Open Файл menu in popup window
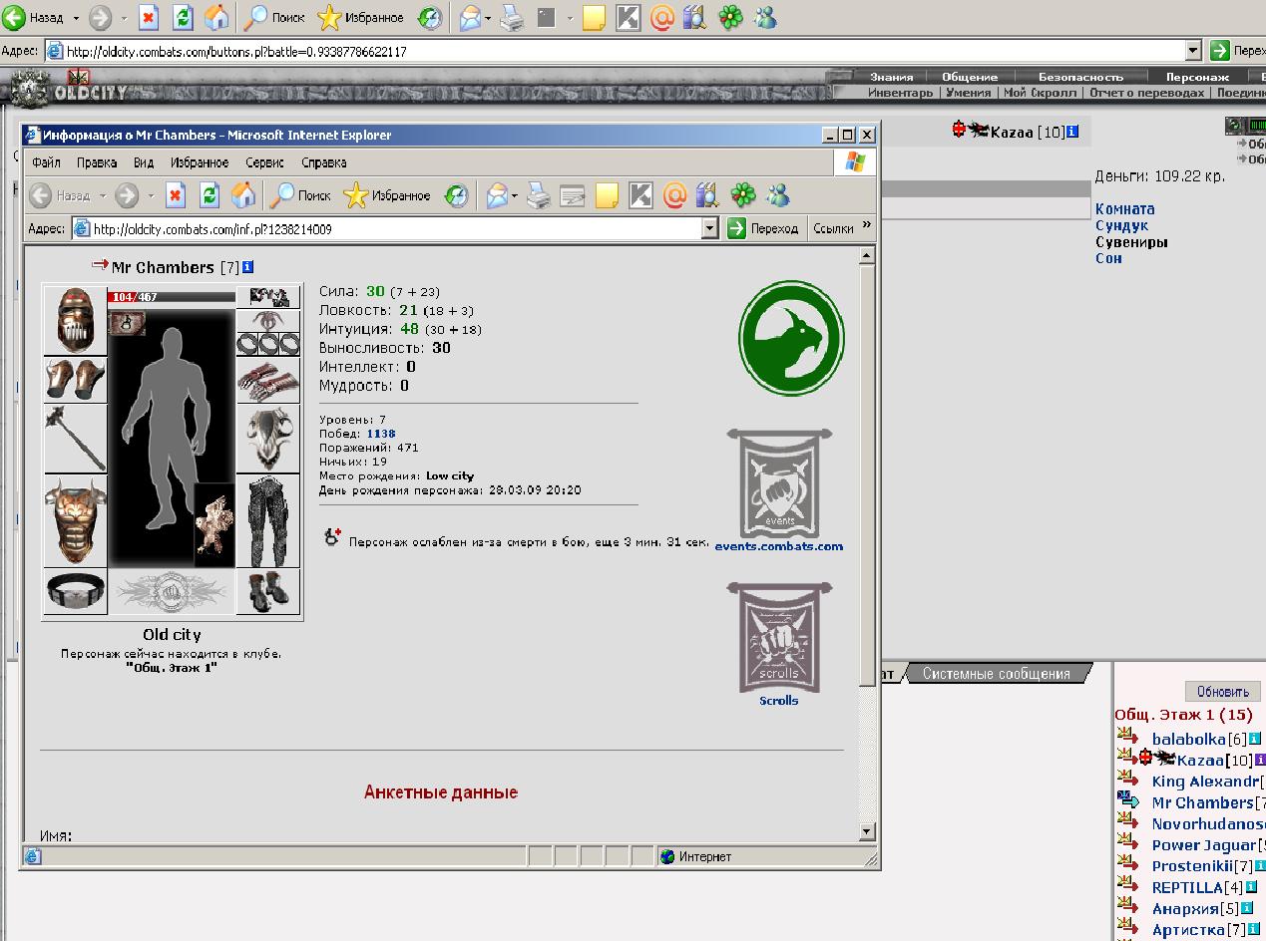Image resolution: width=1266 pixels, height=941 pixels. click(x=46, y=162)
